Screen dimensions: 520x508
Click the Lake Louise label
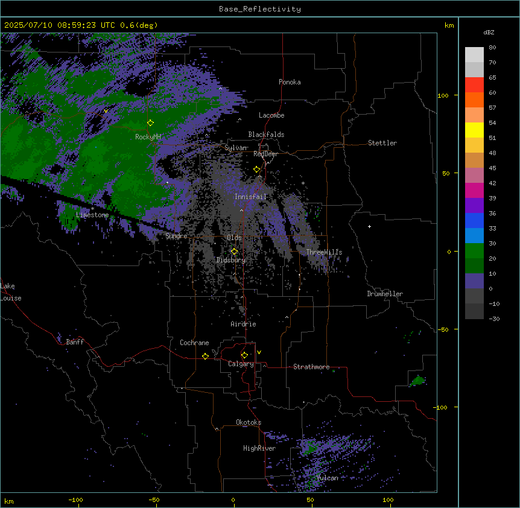11,292
